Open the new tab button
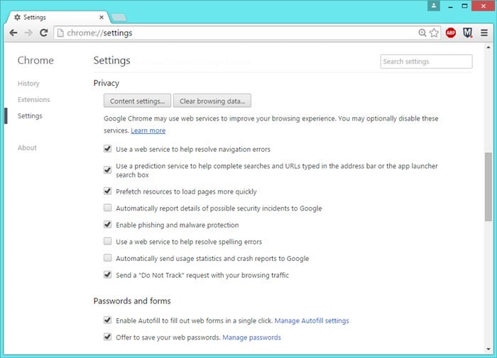This screenshot has width=497, height=358. 119,16
